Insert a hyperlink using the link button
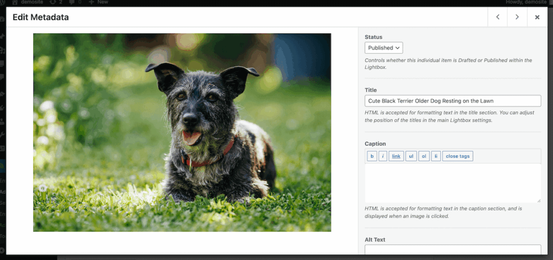Viewport: 553px width, 260px height. click(x=396, y=156)
